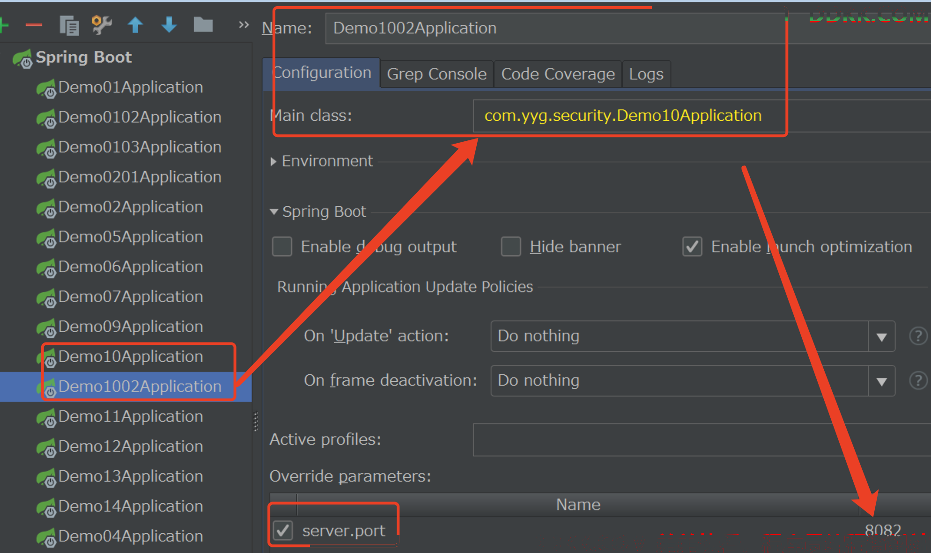Select Demo0201Application configuration name

140,177
